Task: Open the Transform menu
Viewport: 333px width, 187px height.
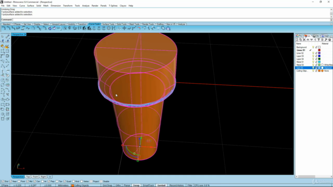Action: pyautogui.click(x=68, y=6)
